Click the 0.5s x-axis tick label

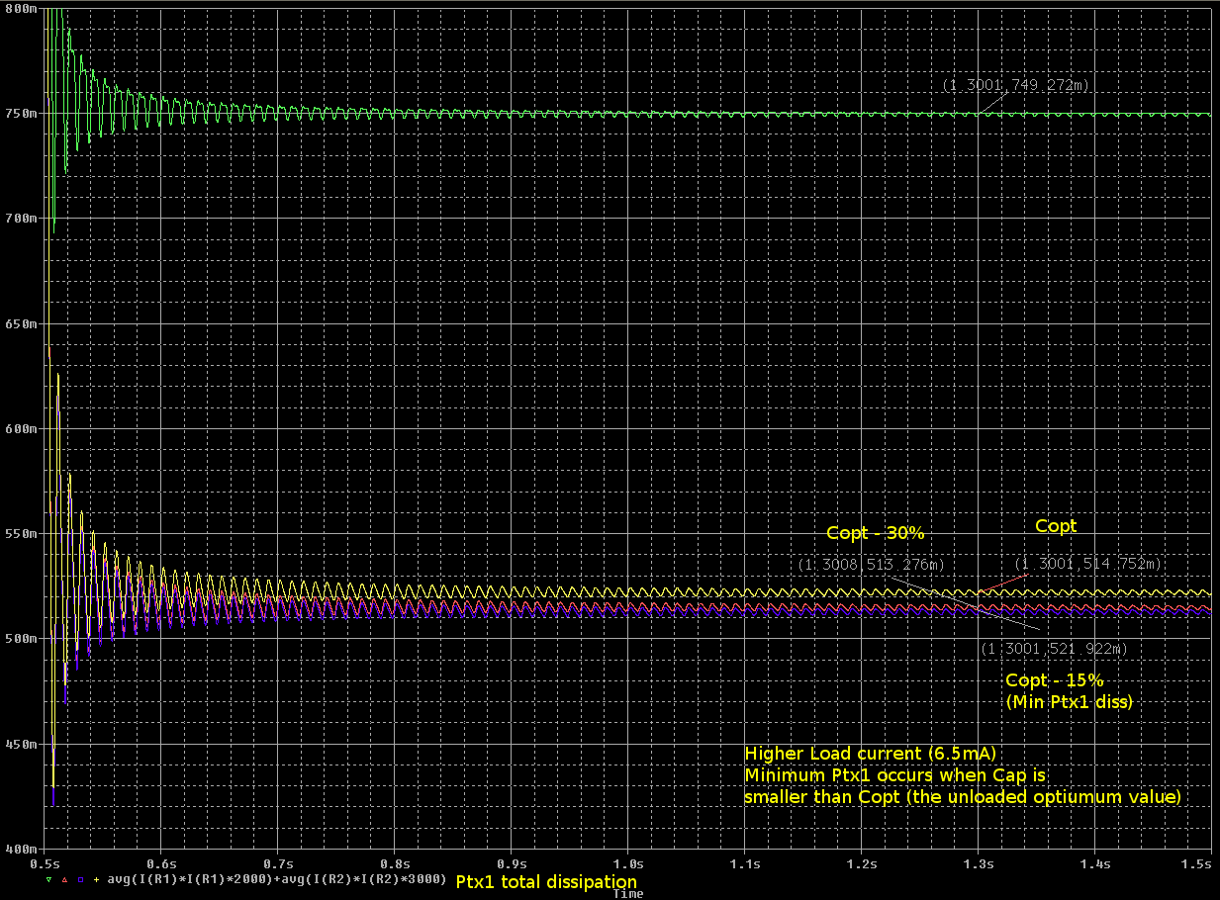(x=45, y=864)
